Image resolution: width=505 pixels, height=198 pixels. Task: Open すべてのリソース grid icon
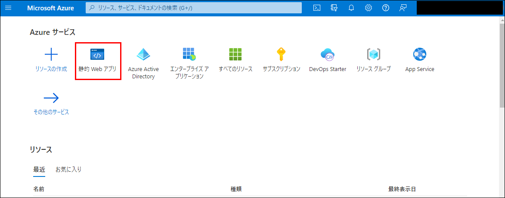pos(235,54)
